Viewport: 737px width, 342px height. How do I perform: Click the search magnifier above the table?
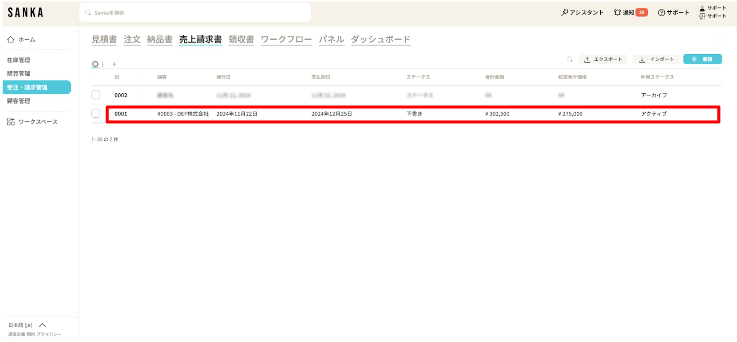(570, 59)
